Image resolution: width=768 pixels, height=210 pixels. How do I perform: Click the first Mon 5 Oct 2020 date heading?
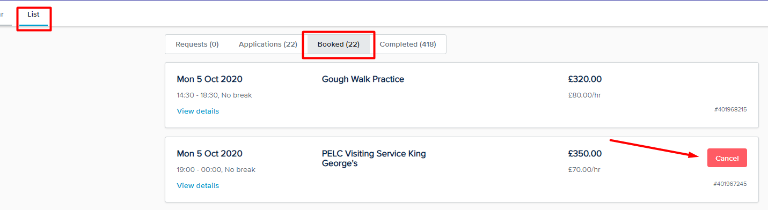(x=210, y=79)
